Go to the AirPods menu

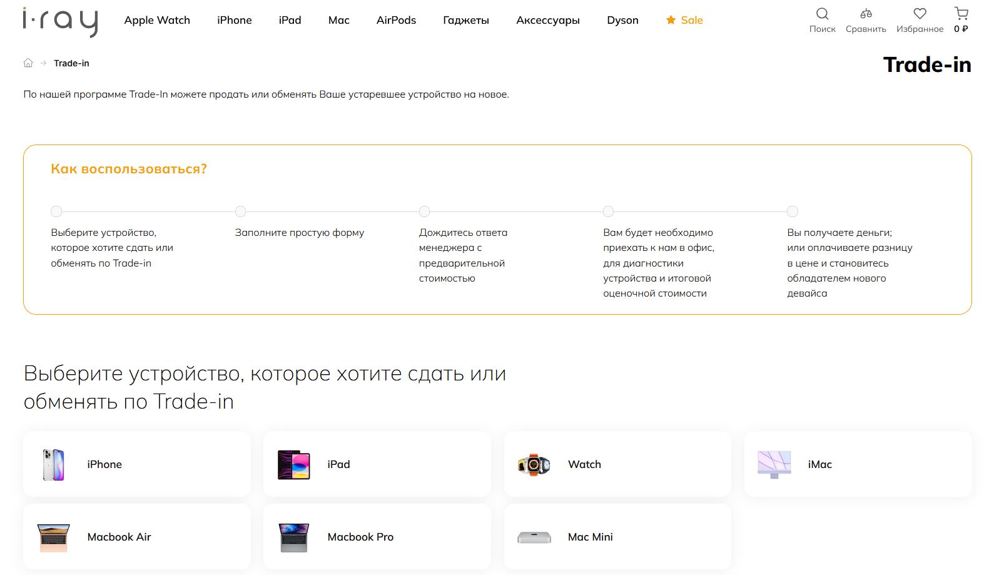tap(396, 20)
